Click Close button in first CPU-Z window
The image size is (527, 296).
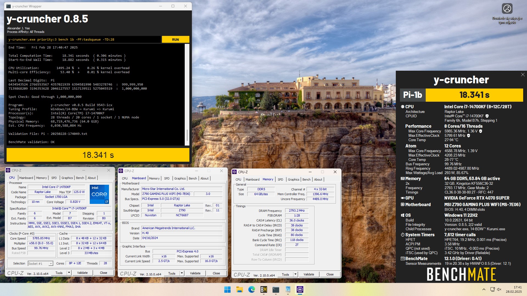pos(103,273)
